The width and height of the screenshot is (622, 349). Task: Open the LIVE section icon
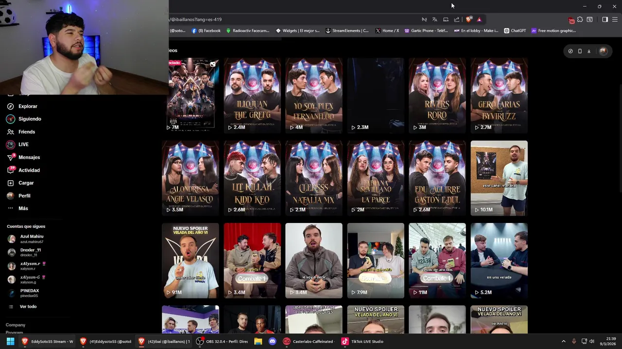pos(11,144)
